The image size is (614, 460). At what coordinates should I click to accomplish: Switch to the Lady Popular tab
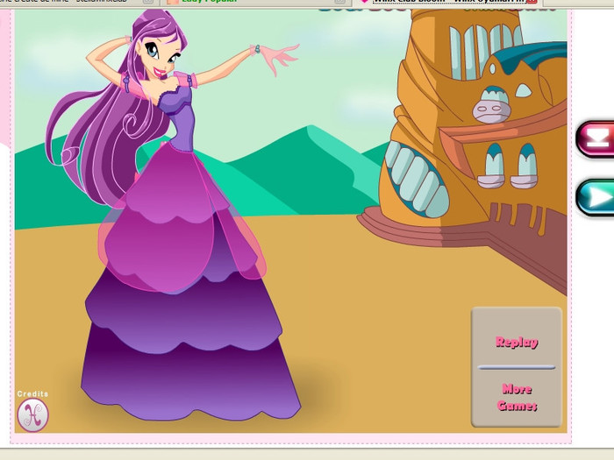[206, 2]
